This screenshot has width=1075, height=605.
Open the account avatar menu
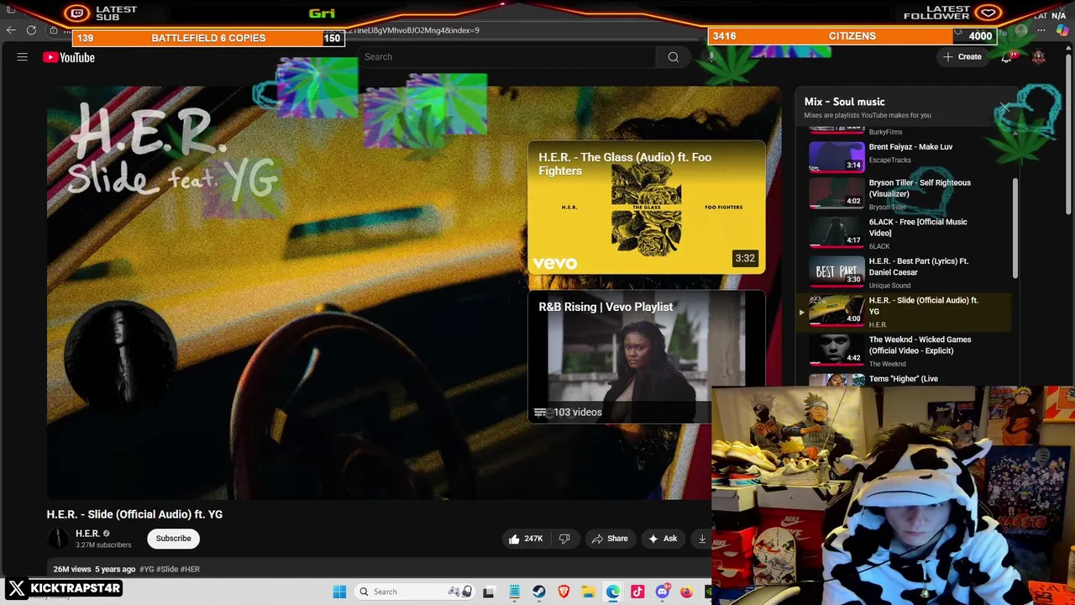1039,57
